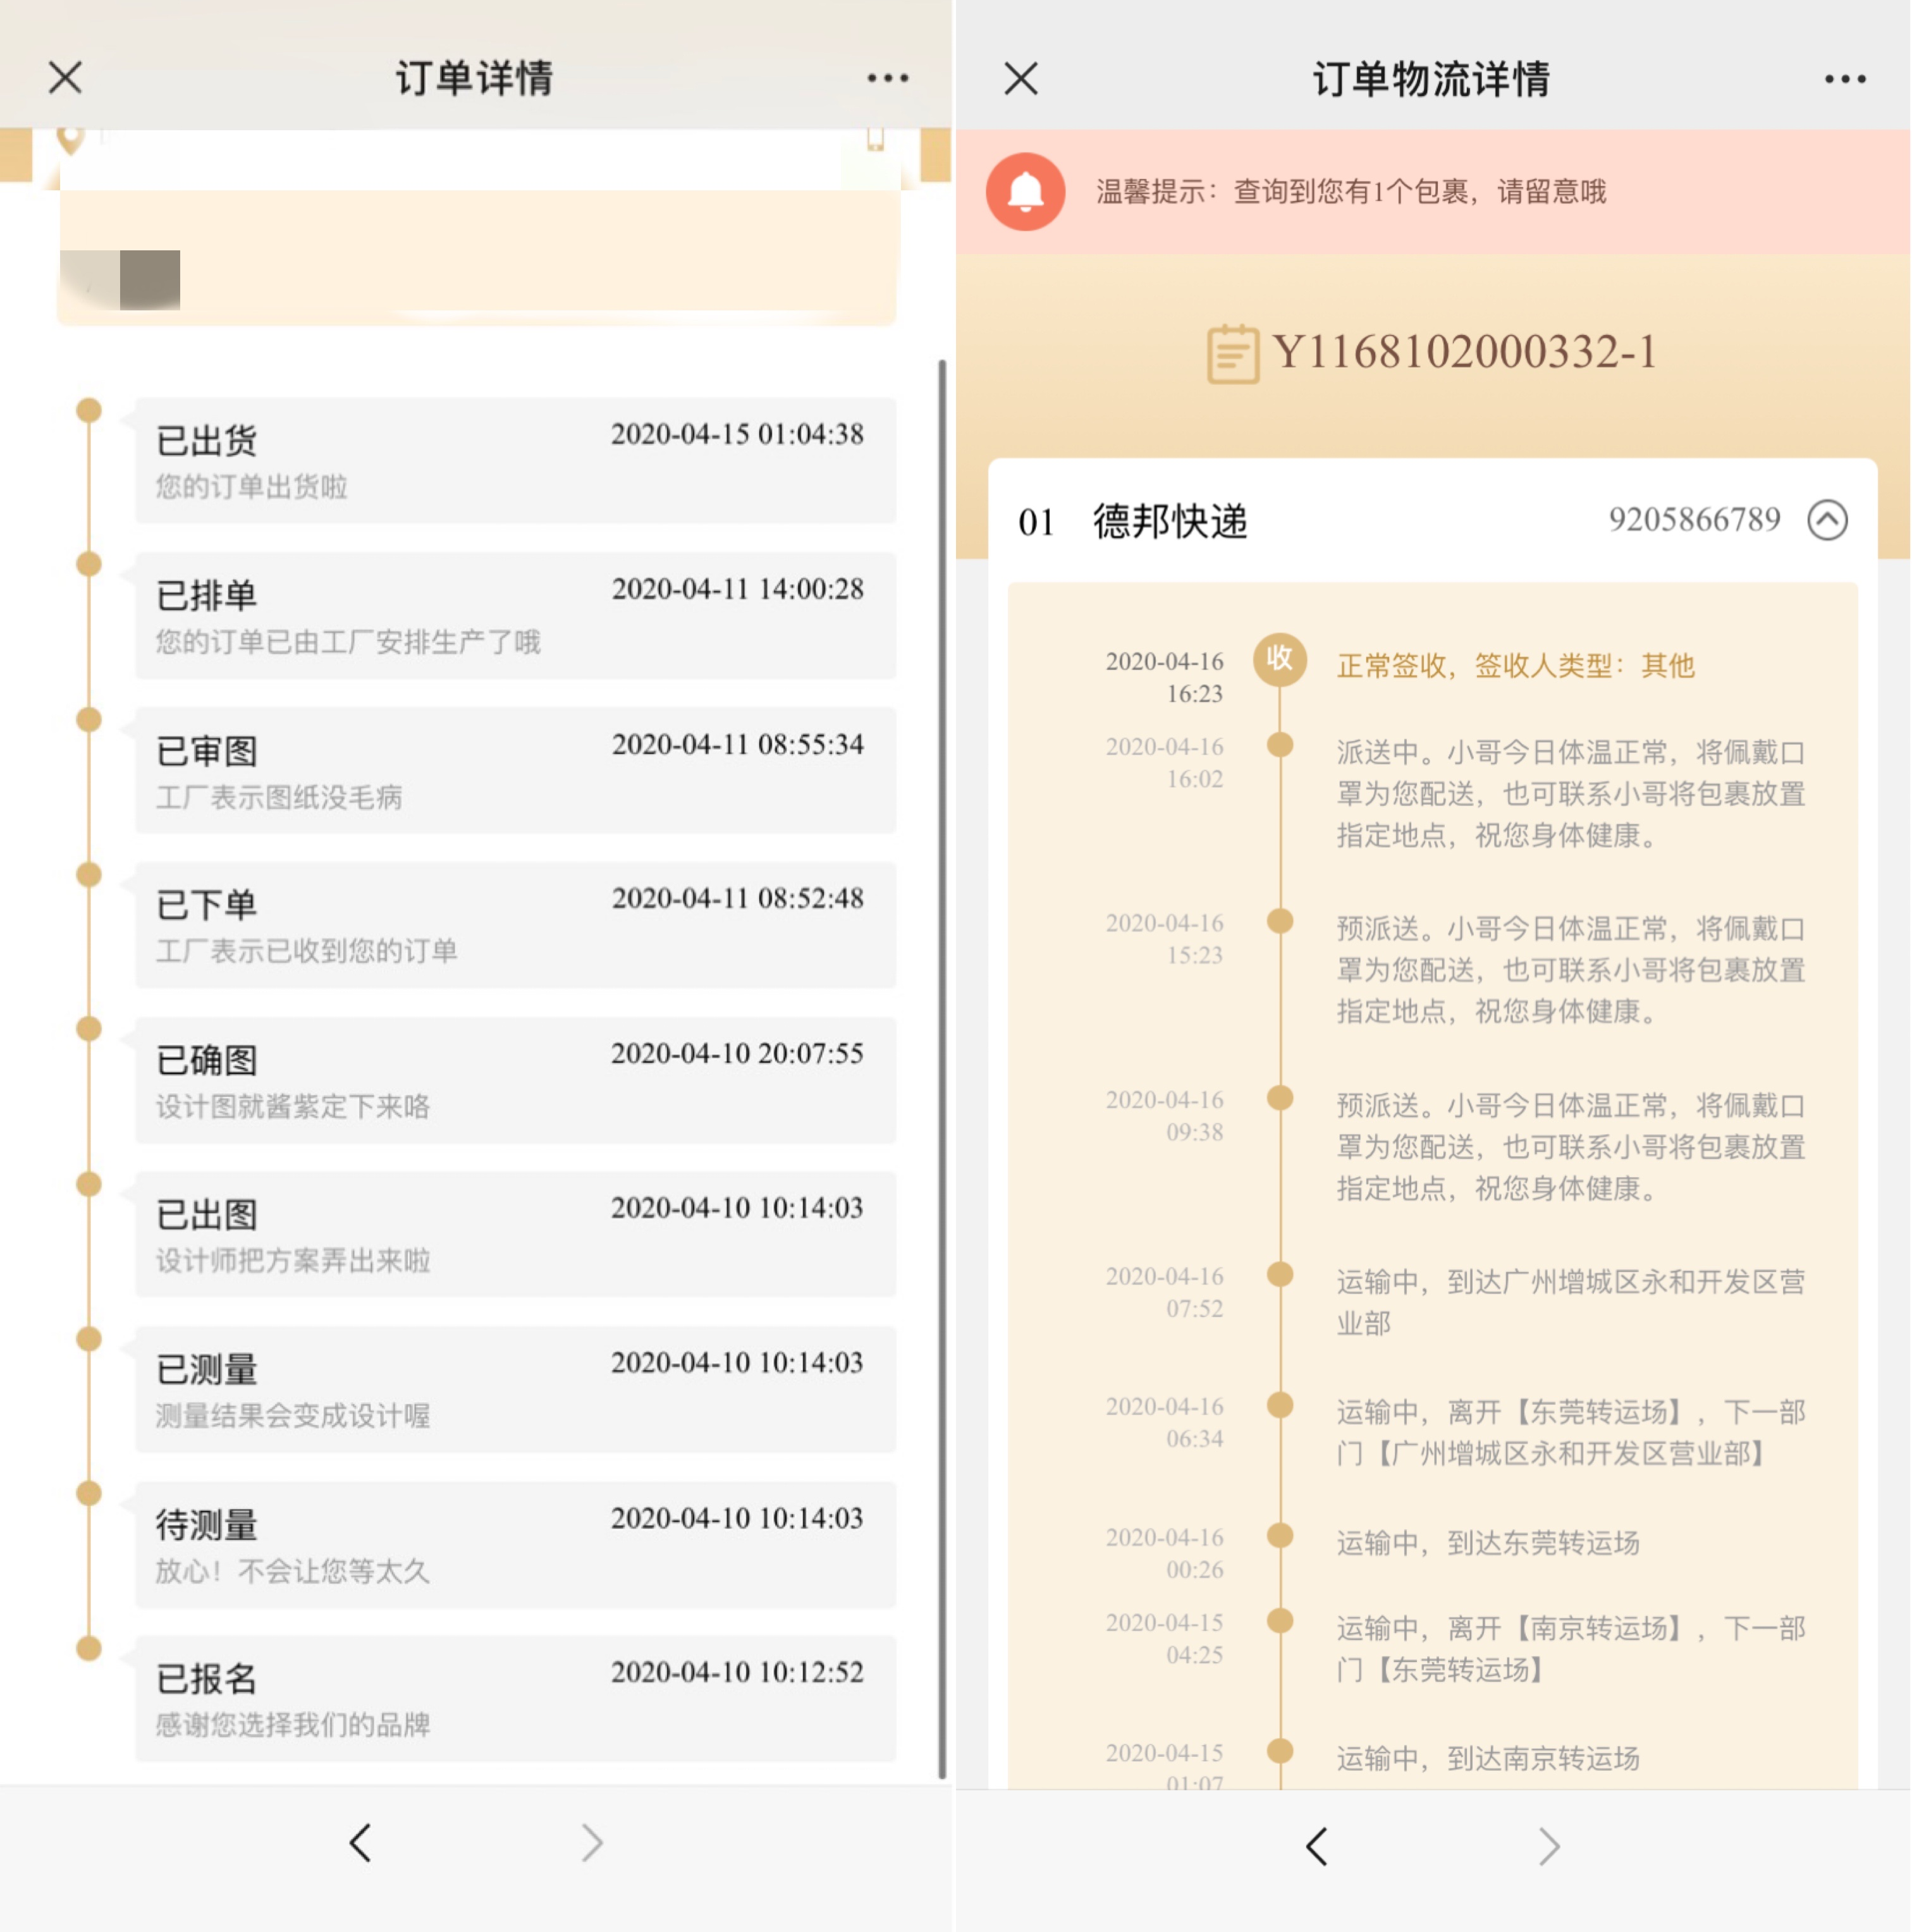Image resolution: width=1912 pixels, height=1932 pixels.
Task: Tap the orange bell notification icon
Action: (x=1025, y=191)
